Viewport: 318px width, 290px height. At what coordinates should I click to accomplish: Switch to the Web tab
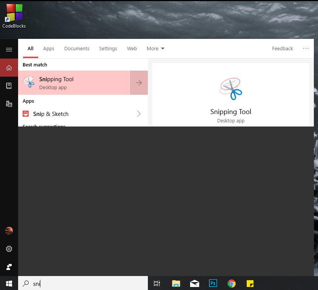tap(132, 49)
